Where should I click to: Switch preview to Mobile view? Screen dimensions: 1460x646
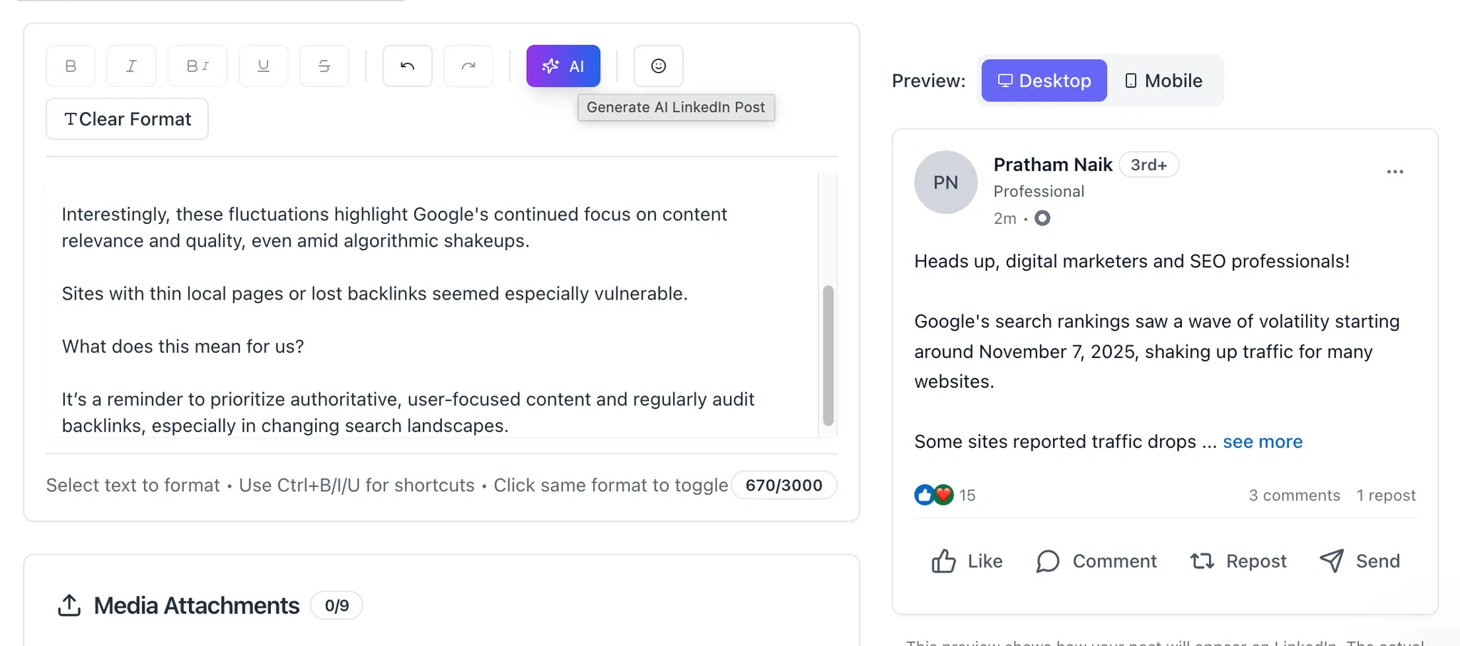pyautogui.click(x=1163, y=81)
